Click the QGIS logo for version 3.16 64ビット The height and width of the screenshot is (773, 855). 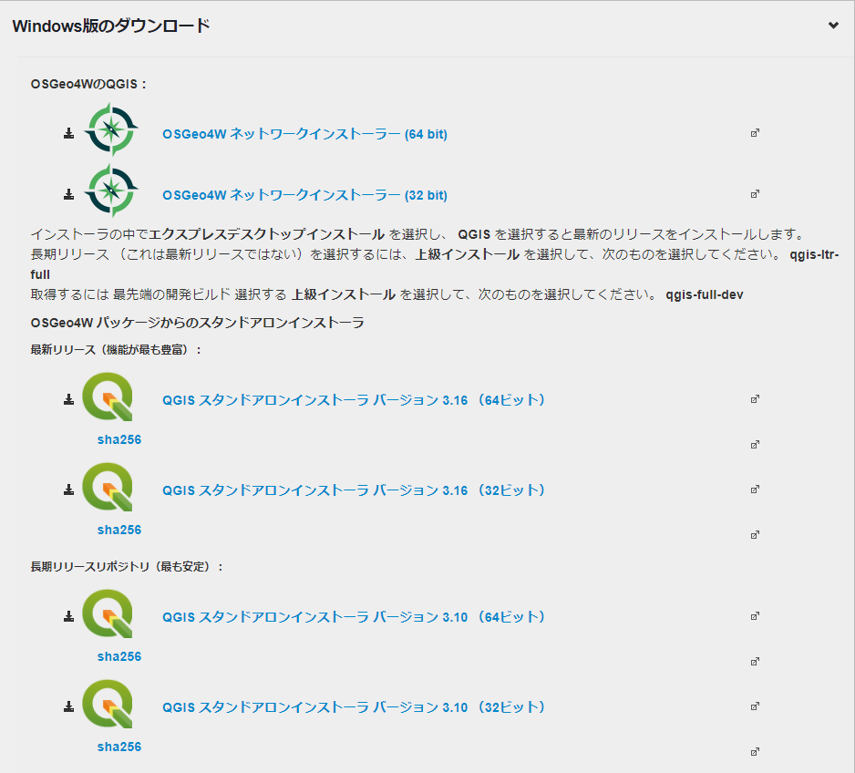tap(108, 398)
